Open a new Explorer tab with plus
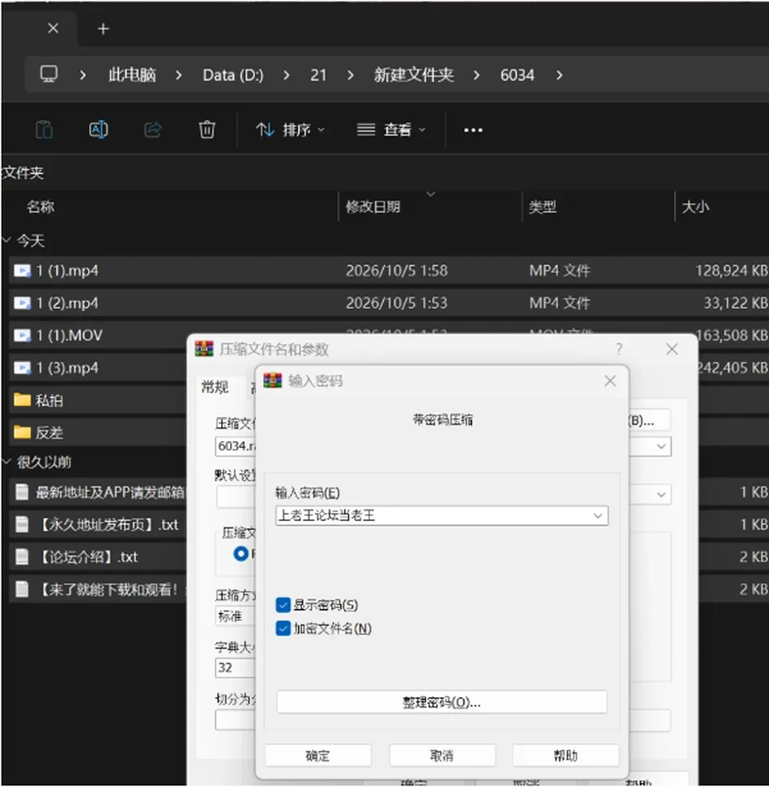769x787 pixels. (x=103, y=29)
